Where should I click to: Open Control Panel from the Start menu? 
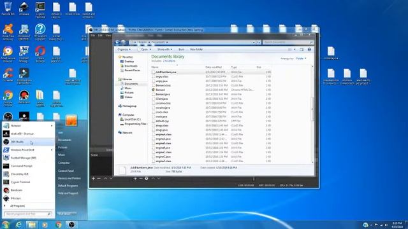tap(66, 171)
